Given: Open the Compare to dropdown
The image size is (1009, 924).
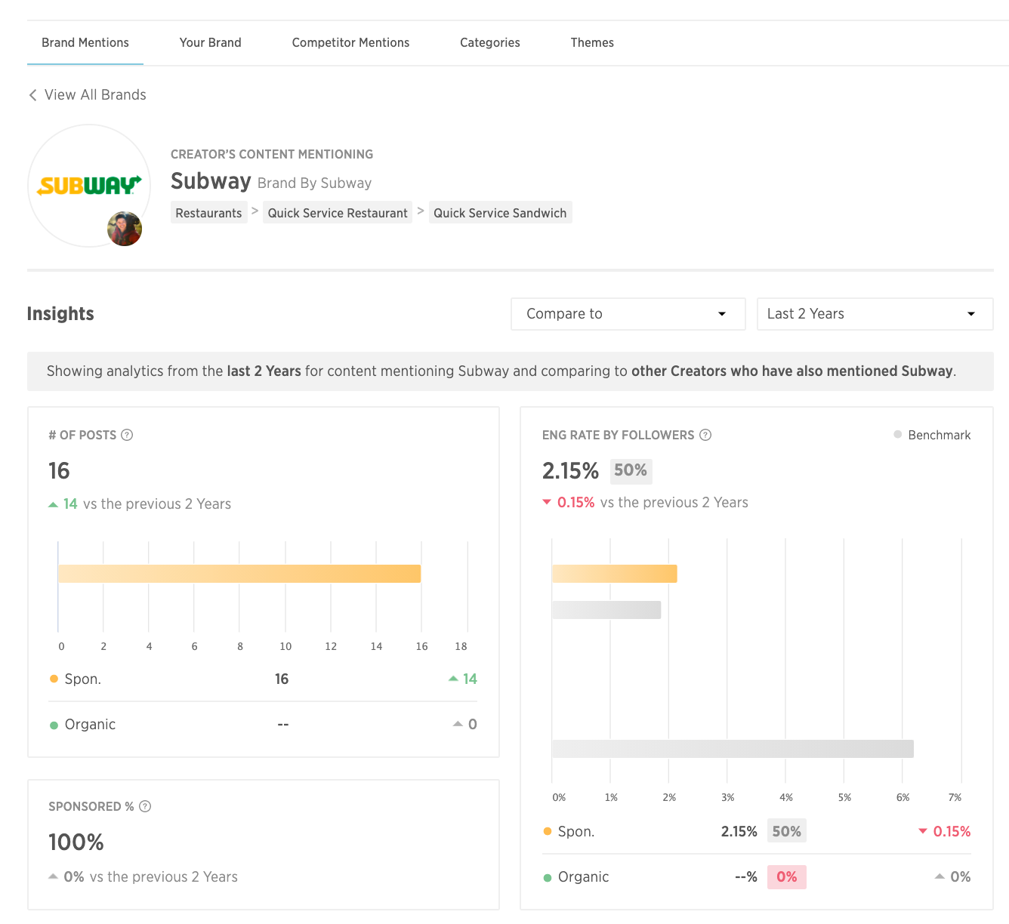Looking at the screenshot, I should point(628,314).
